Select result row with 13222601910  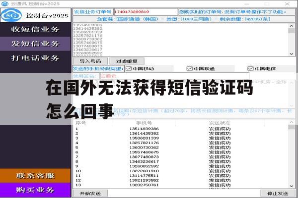(x=181, y=171)
